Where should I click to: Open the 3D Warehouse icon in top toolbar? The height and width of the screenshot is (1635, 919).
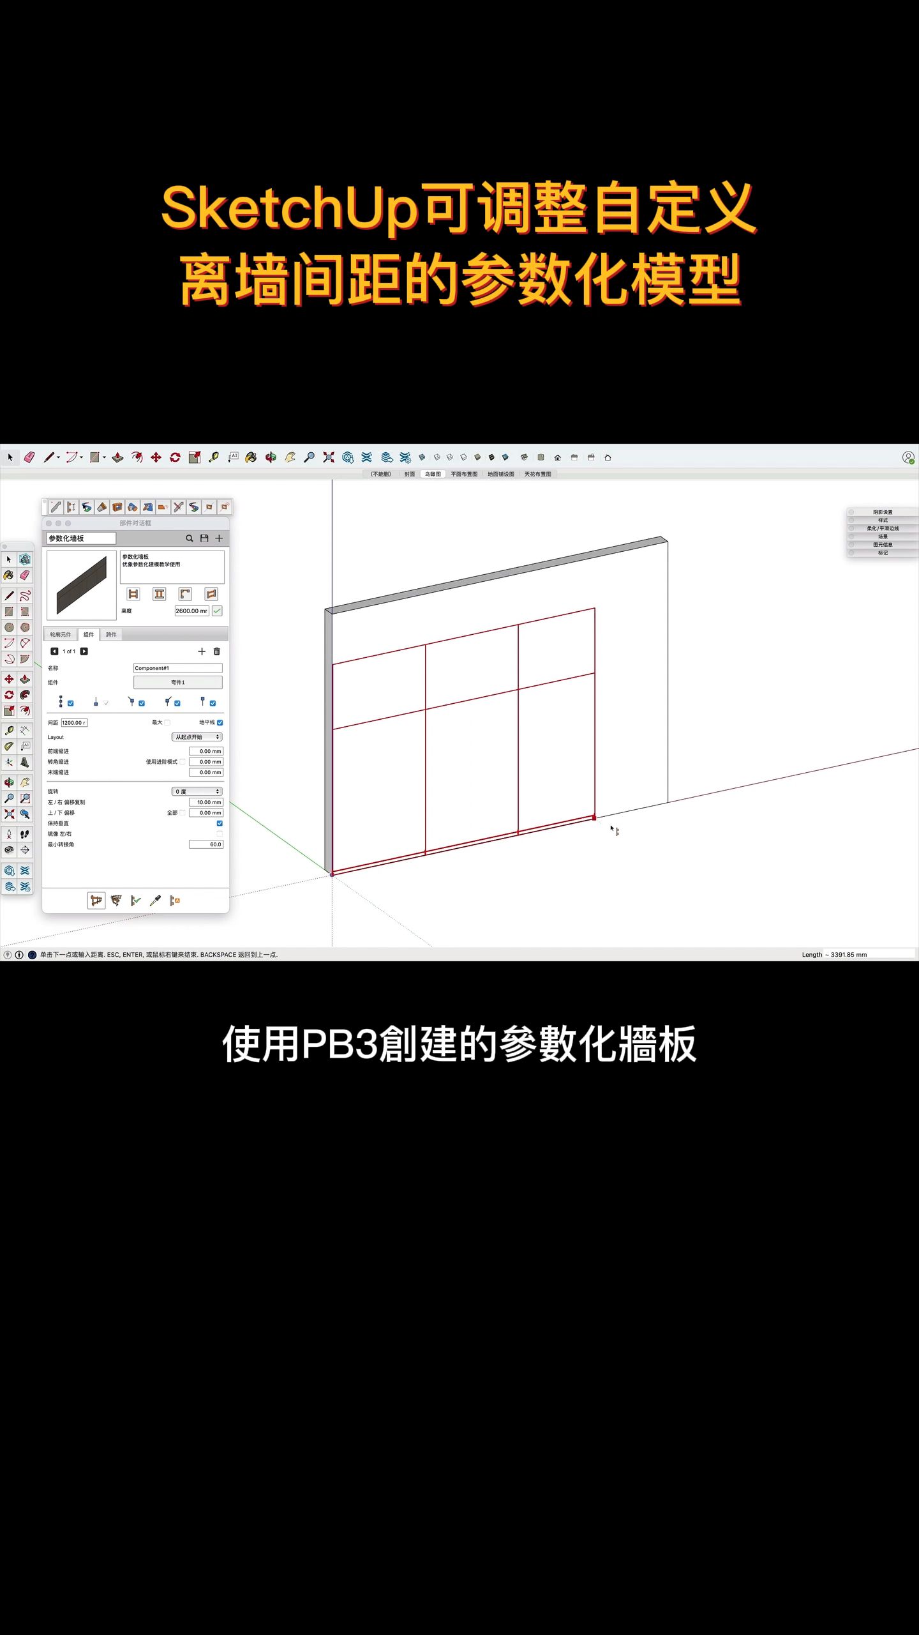(x=348, y=457)
